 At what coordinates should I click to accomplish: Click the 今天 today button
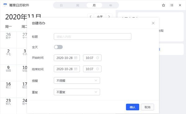click(x=100, y=16)
